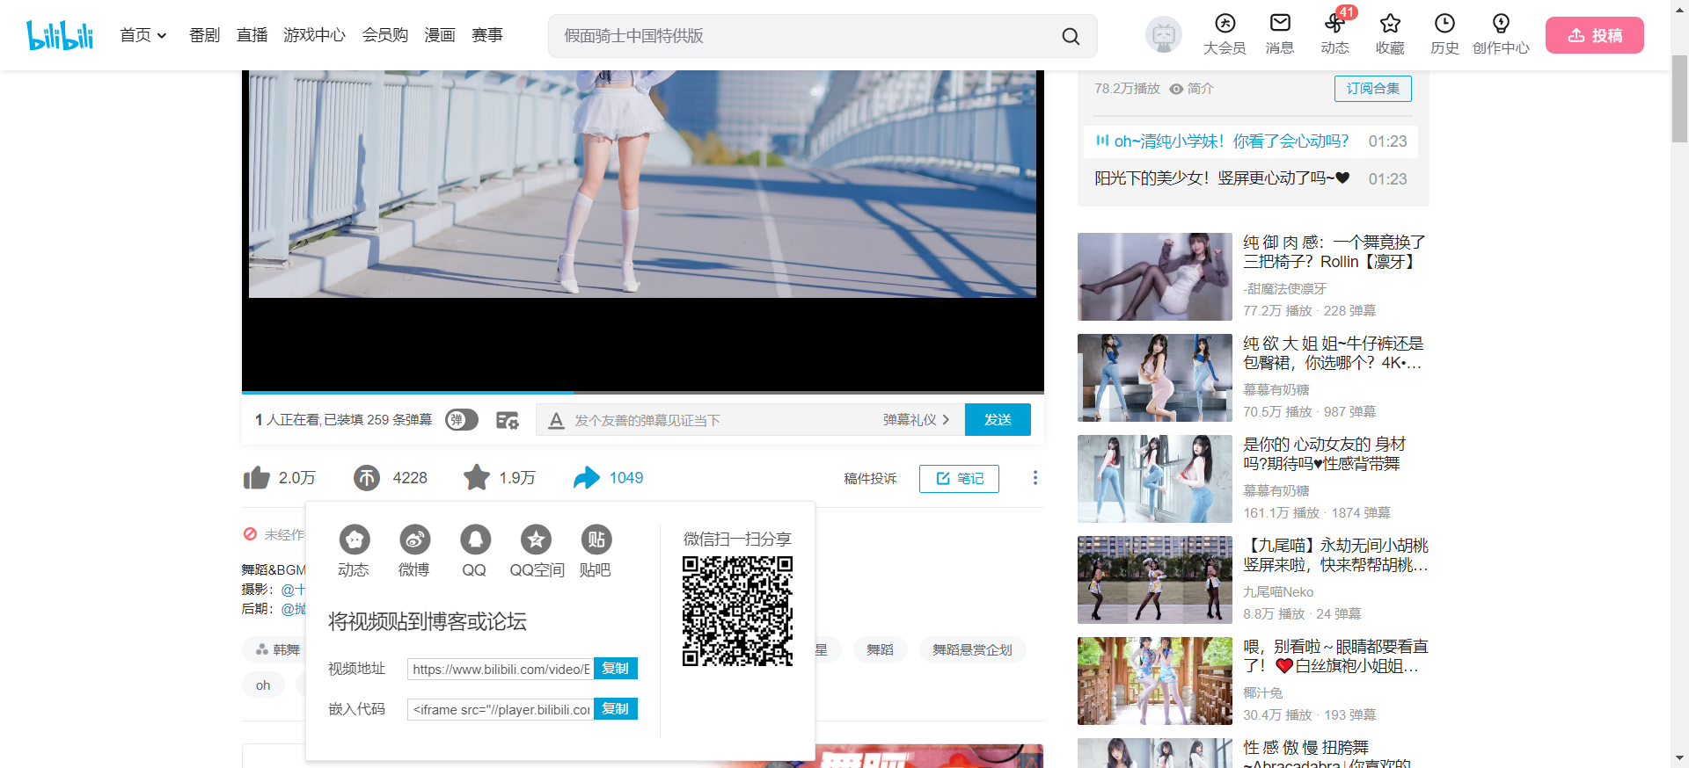Open 舞蹈悬赏企划 tag
1689x768 pixels.
972,649
